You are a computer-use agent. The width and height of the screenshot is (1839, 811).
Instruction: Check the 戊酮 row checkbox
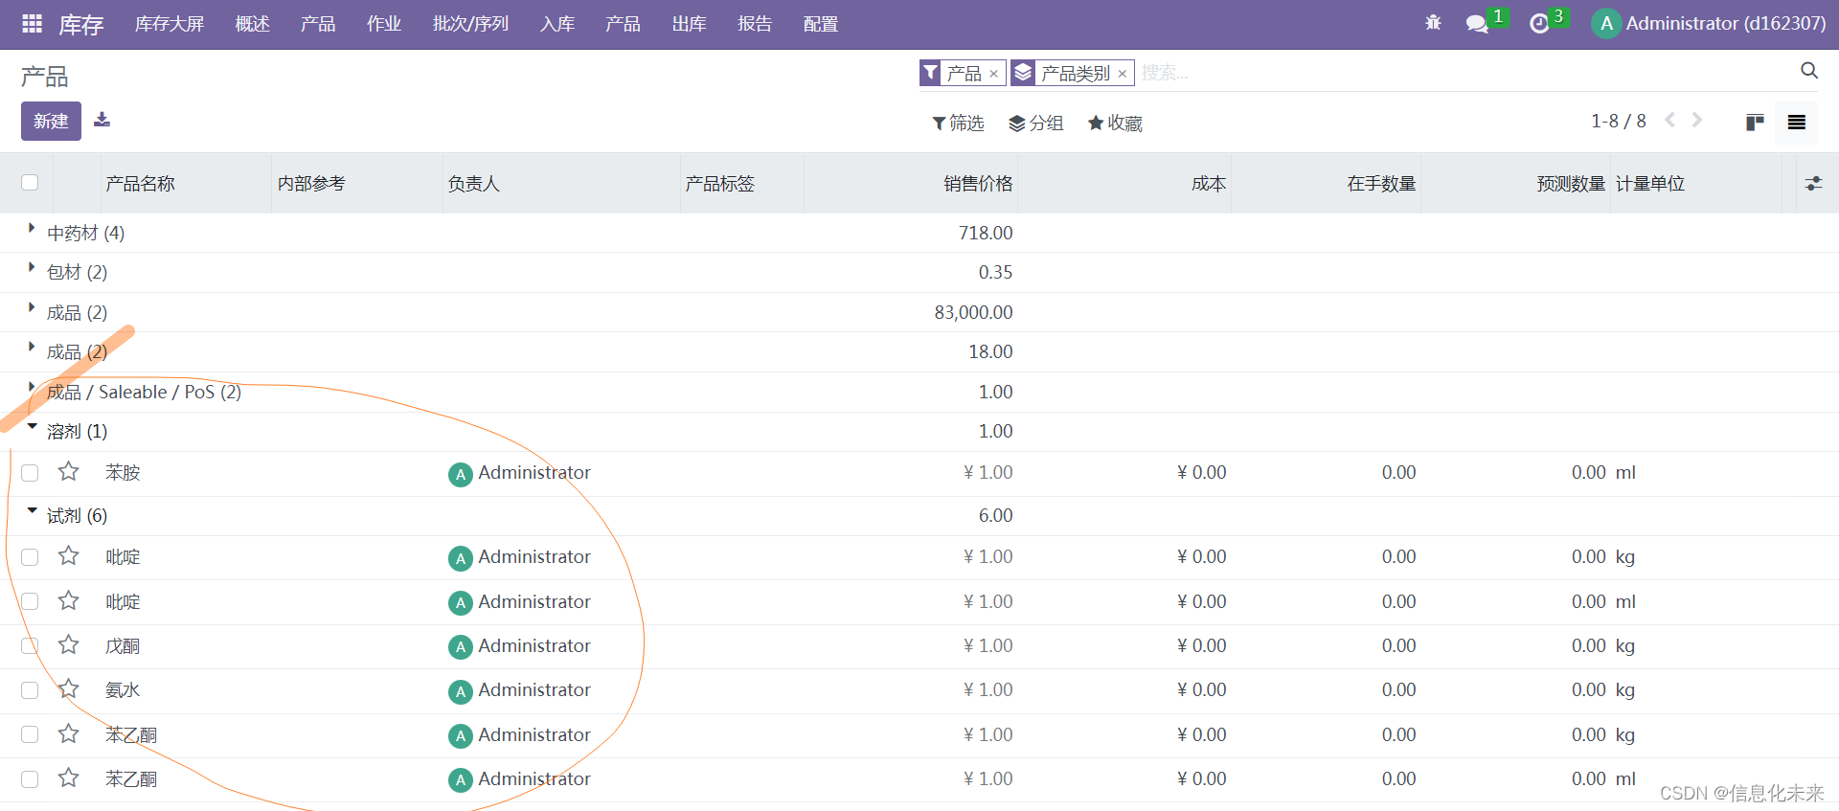click(30, 646)
